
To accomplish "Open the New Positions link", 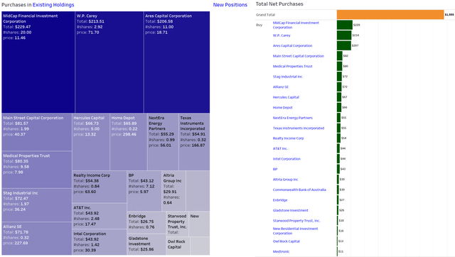I will [x=230, y=5].
